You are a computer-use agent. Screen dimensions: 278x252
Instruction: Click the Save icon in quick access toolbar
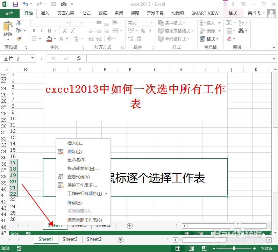coord(15,4)
